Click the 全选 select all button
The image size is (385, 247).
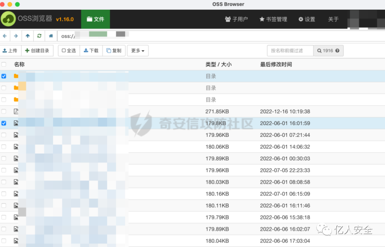point(69,51)
